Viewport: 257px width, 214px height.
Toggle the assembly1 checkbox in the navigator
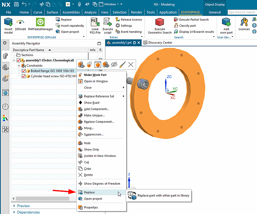[19, 60]
